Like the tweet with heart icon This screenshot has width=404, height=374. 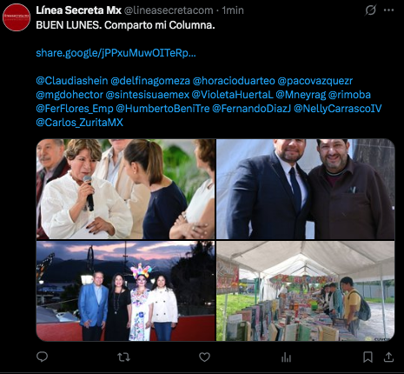[x=204, y=357]
